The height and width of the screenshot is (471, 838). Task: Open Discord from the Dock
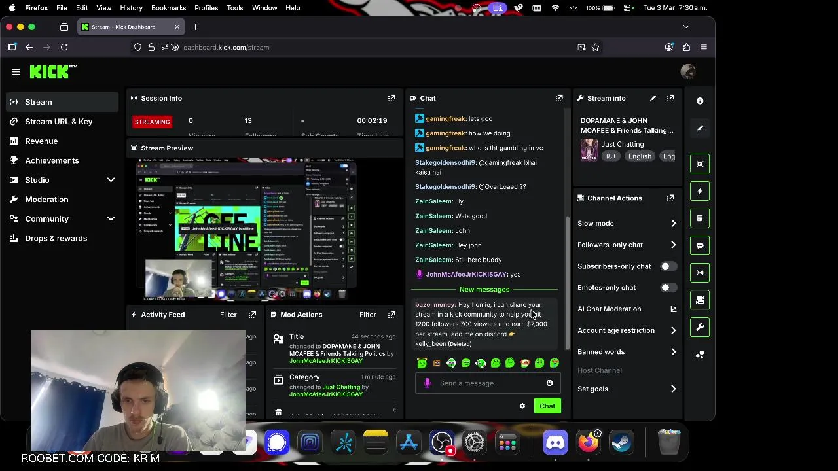click(x=555, y=443)
